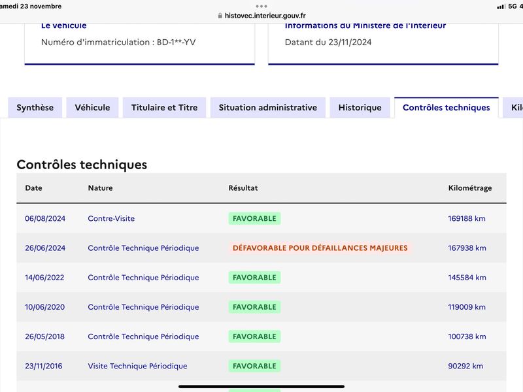Click the FAVORABLE badge for 06/08/2024

[x=254, y=218]
